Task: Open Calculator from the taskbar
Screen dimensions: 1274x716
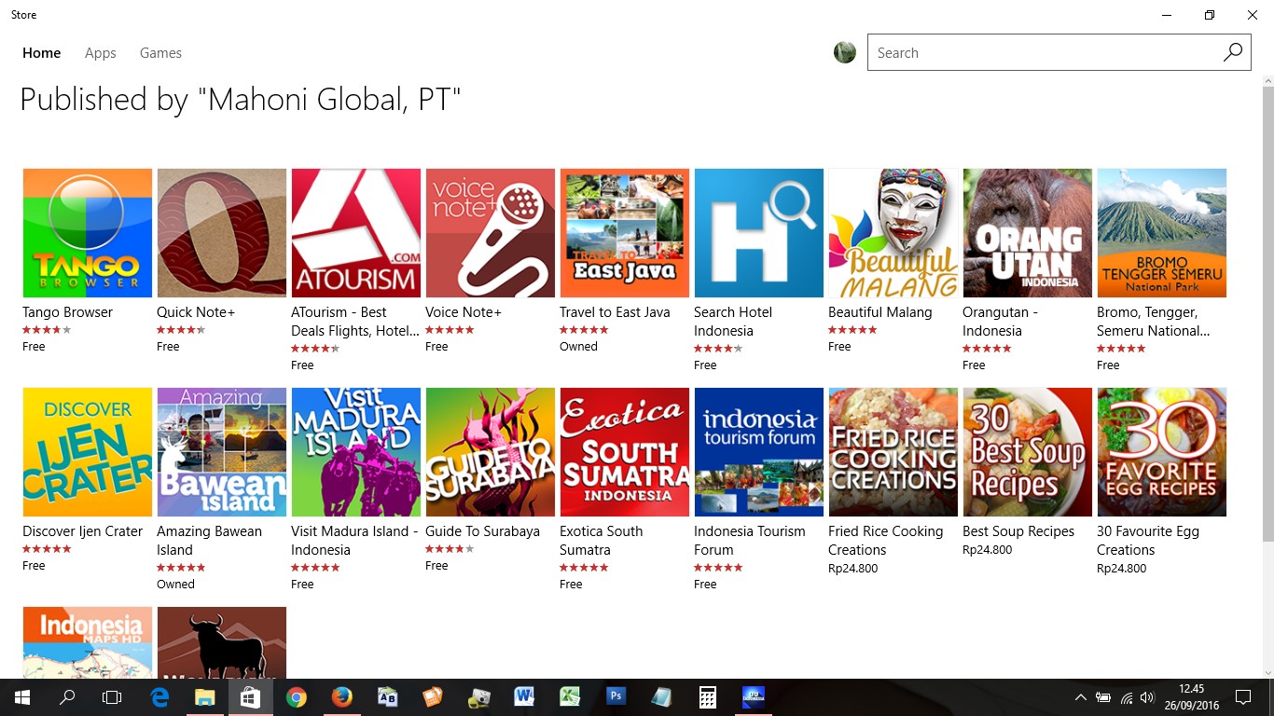Action: 707,697
